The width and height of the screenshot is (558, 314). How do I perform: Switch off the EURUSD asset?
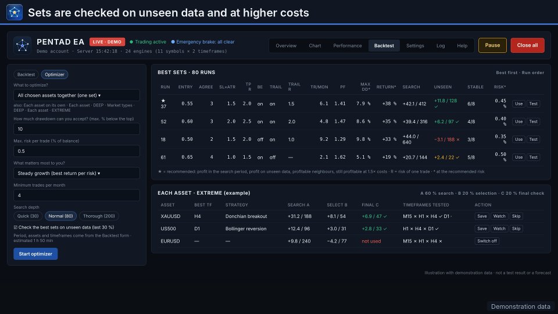point(487,241)
